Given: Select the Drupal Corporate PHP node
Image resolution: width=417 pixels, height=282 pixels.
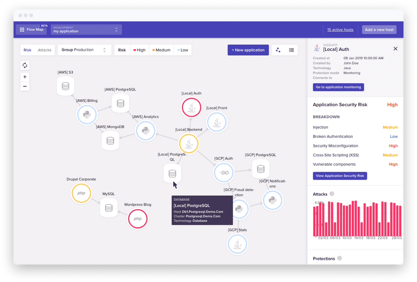Looking at the screenshot, I should click(81, 193).
